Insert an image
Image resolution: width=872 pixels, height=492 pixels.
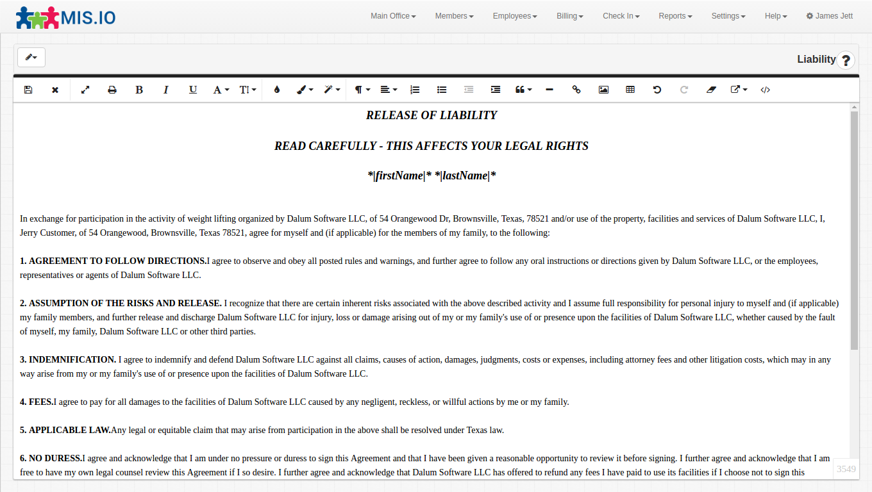coord(603,90)
